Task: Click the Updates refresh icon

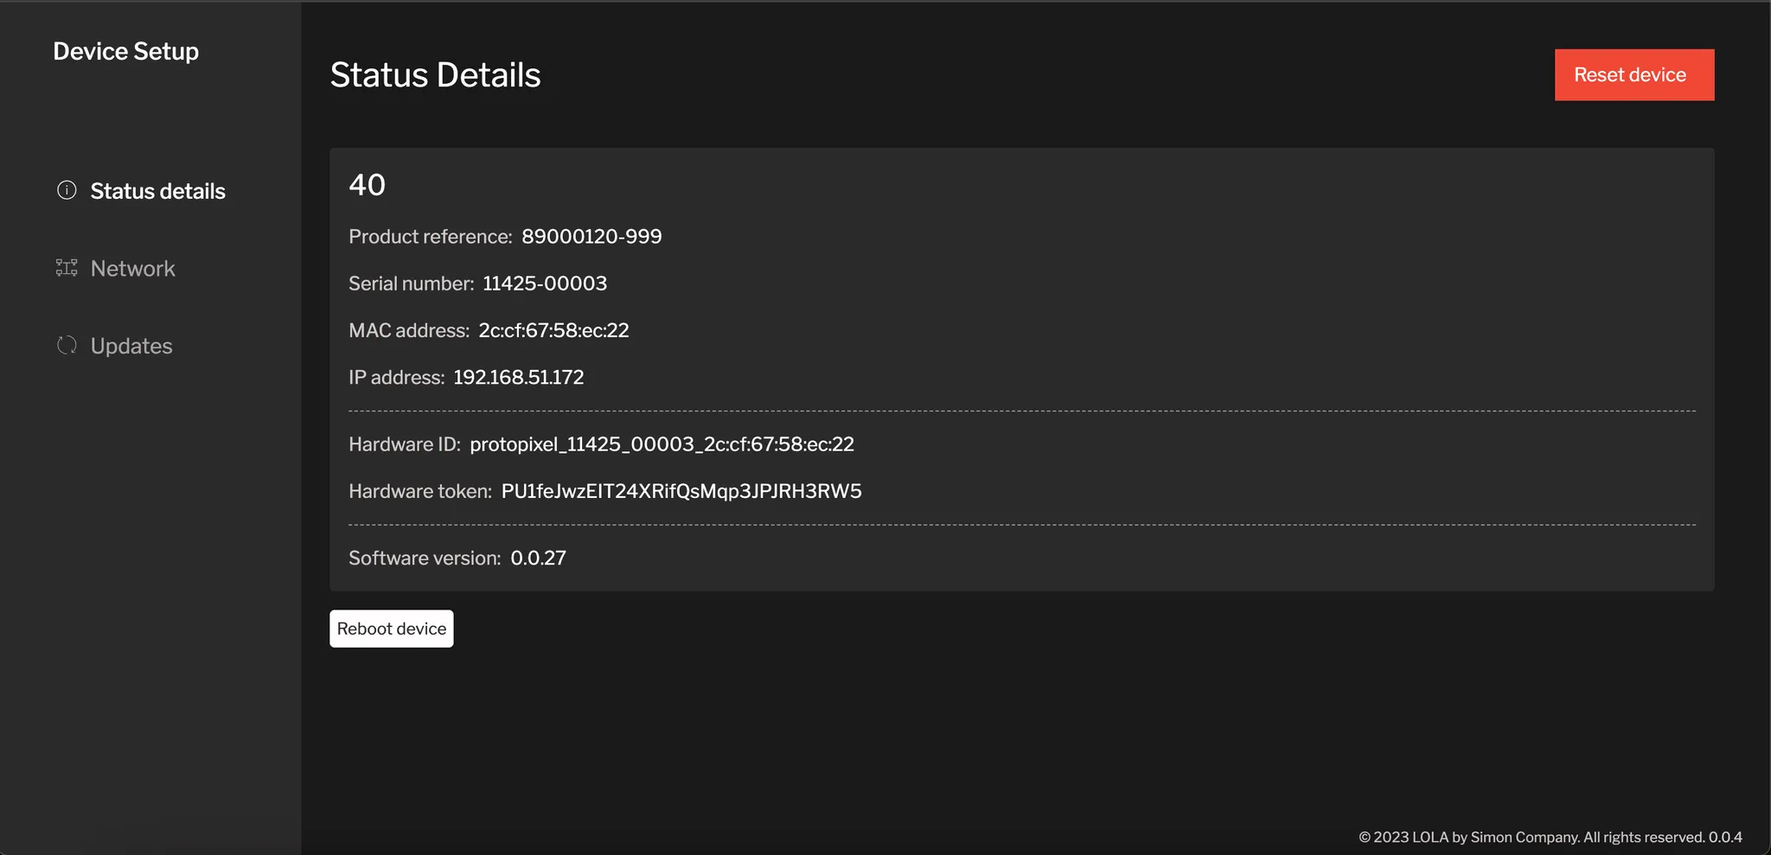Action: click(x=67, y=345)
